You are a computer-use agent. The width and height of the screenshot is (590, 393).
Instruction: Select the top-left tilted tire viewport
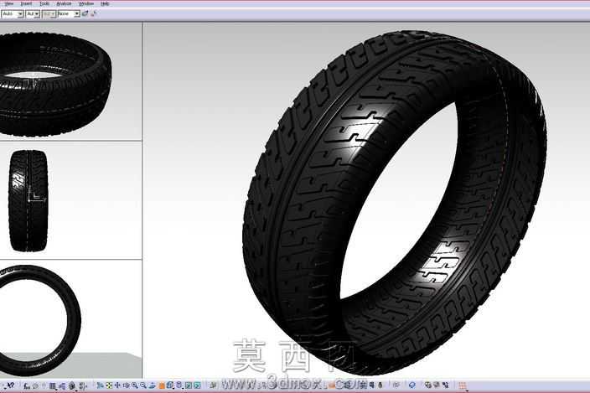tap(70, 82)
